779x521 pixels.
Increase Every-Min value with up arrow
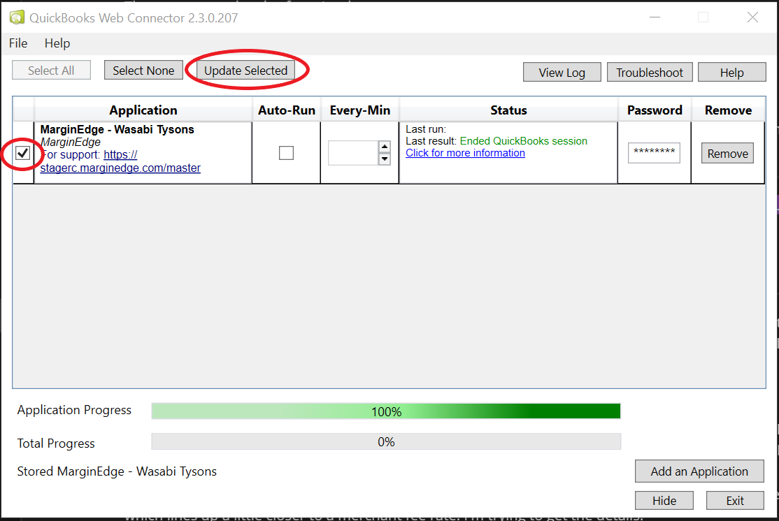(384, 147)
